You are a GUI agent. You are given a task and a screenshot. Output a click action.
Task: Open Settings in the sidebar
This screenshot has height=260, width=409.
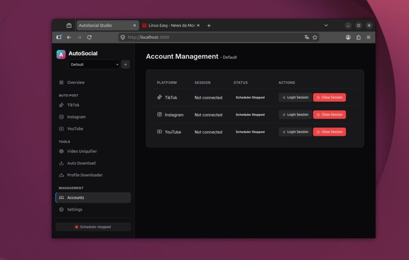tap(93, 209)
